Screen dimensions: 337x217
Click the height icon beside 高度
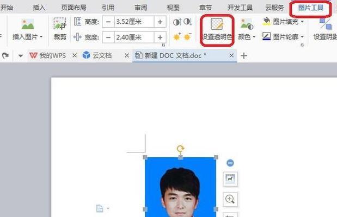(x=77, y=21)
